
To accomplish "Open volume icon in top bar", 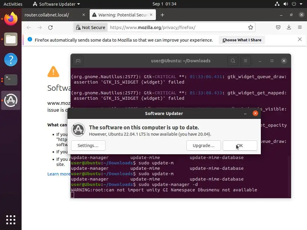I will click(286, 4).
